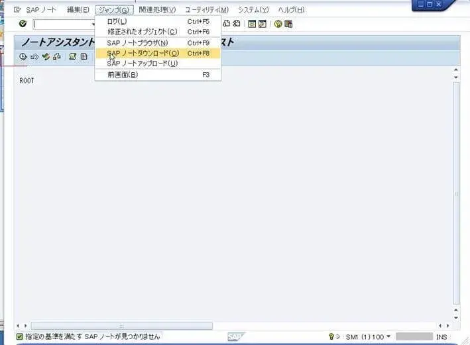Click the clock execute icon in toolbar
Image resolution: width=470 pixels, height=345 pixels.
click(x=23, y=56)
